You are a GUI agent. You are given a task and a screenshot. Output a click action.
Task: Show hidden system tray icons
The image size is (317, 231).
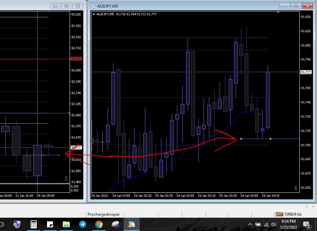click(250, 224)
